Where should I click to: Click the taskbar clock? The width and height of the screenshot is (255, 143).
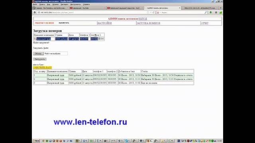point(220,141)
